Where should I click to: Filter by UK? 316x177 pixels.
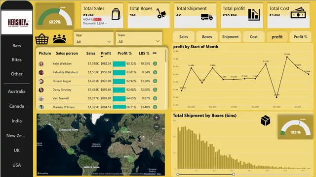tap(17, 150)
